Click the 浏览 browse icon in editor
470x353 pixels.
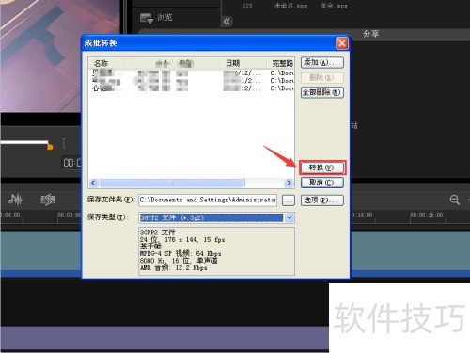click(147, 18)
